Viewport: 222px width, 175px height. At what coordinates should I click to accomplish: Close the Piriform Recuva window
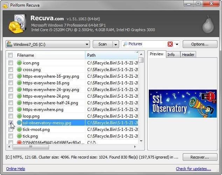point(211,3)
